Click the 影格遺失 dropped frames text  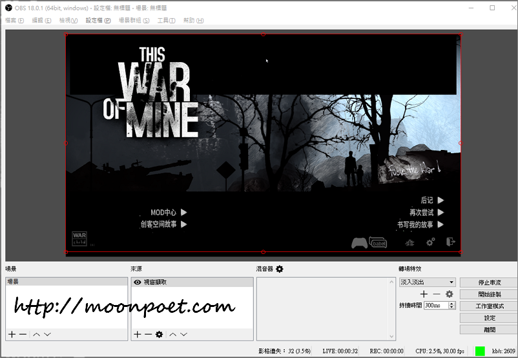[x=284, y=351]
